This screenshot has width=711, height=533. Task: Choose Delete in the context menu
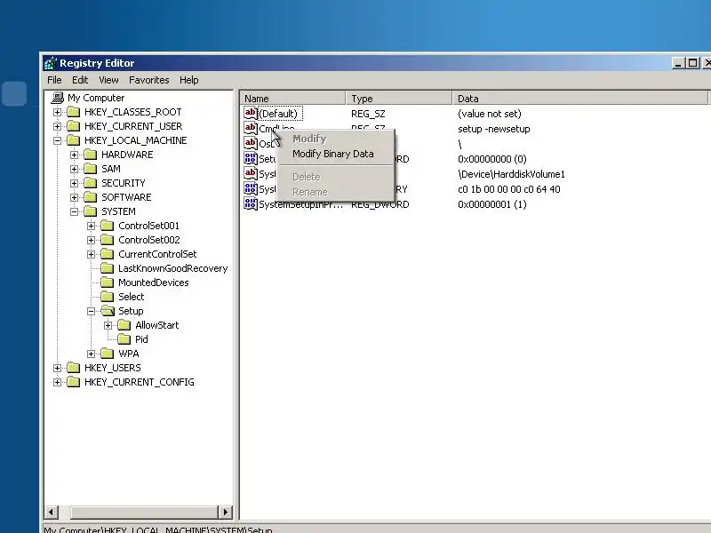(x=336, y=177)
